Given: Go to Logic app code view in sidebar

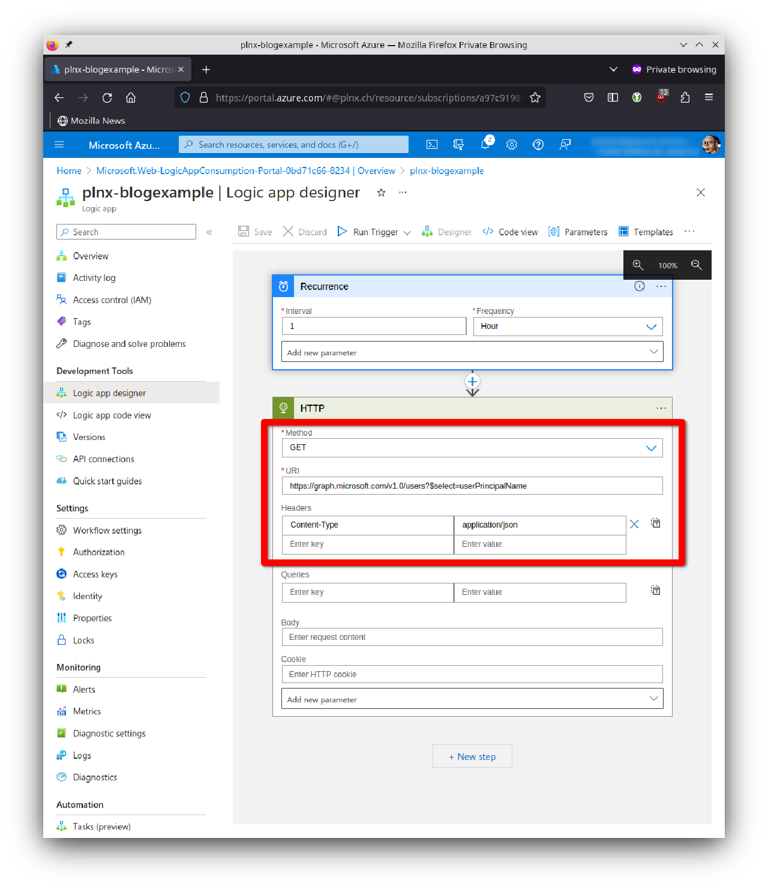Looking at the screenshot, I should tap(111, 415).
